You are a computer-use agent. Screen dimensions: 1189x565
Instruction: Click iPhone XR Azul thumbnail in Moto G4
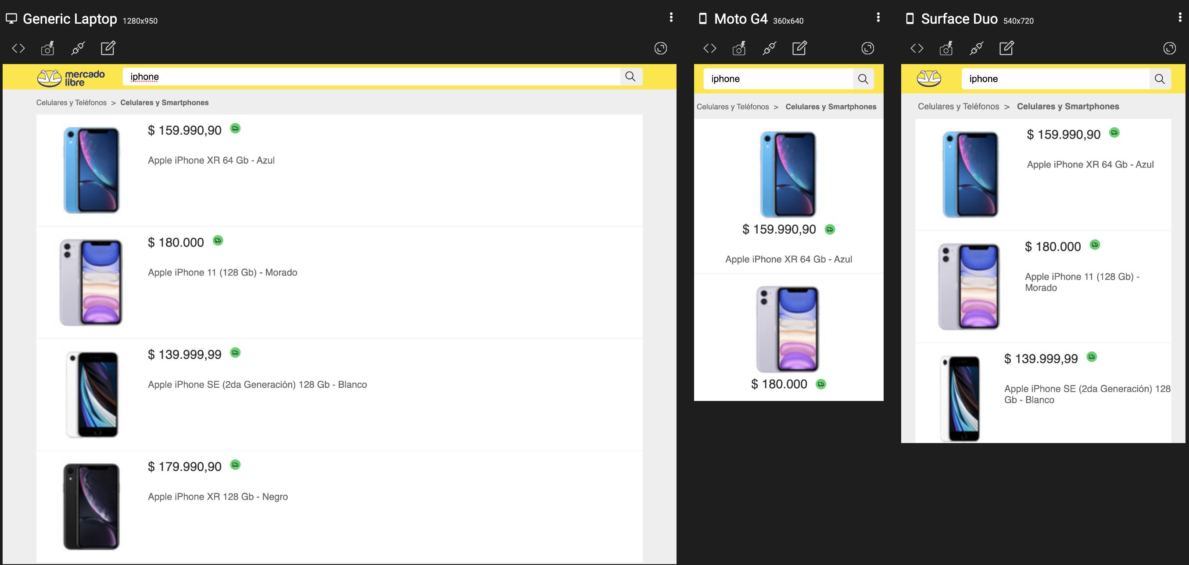[788, 175]
